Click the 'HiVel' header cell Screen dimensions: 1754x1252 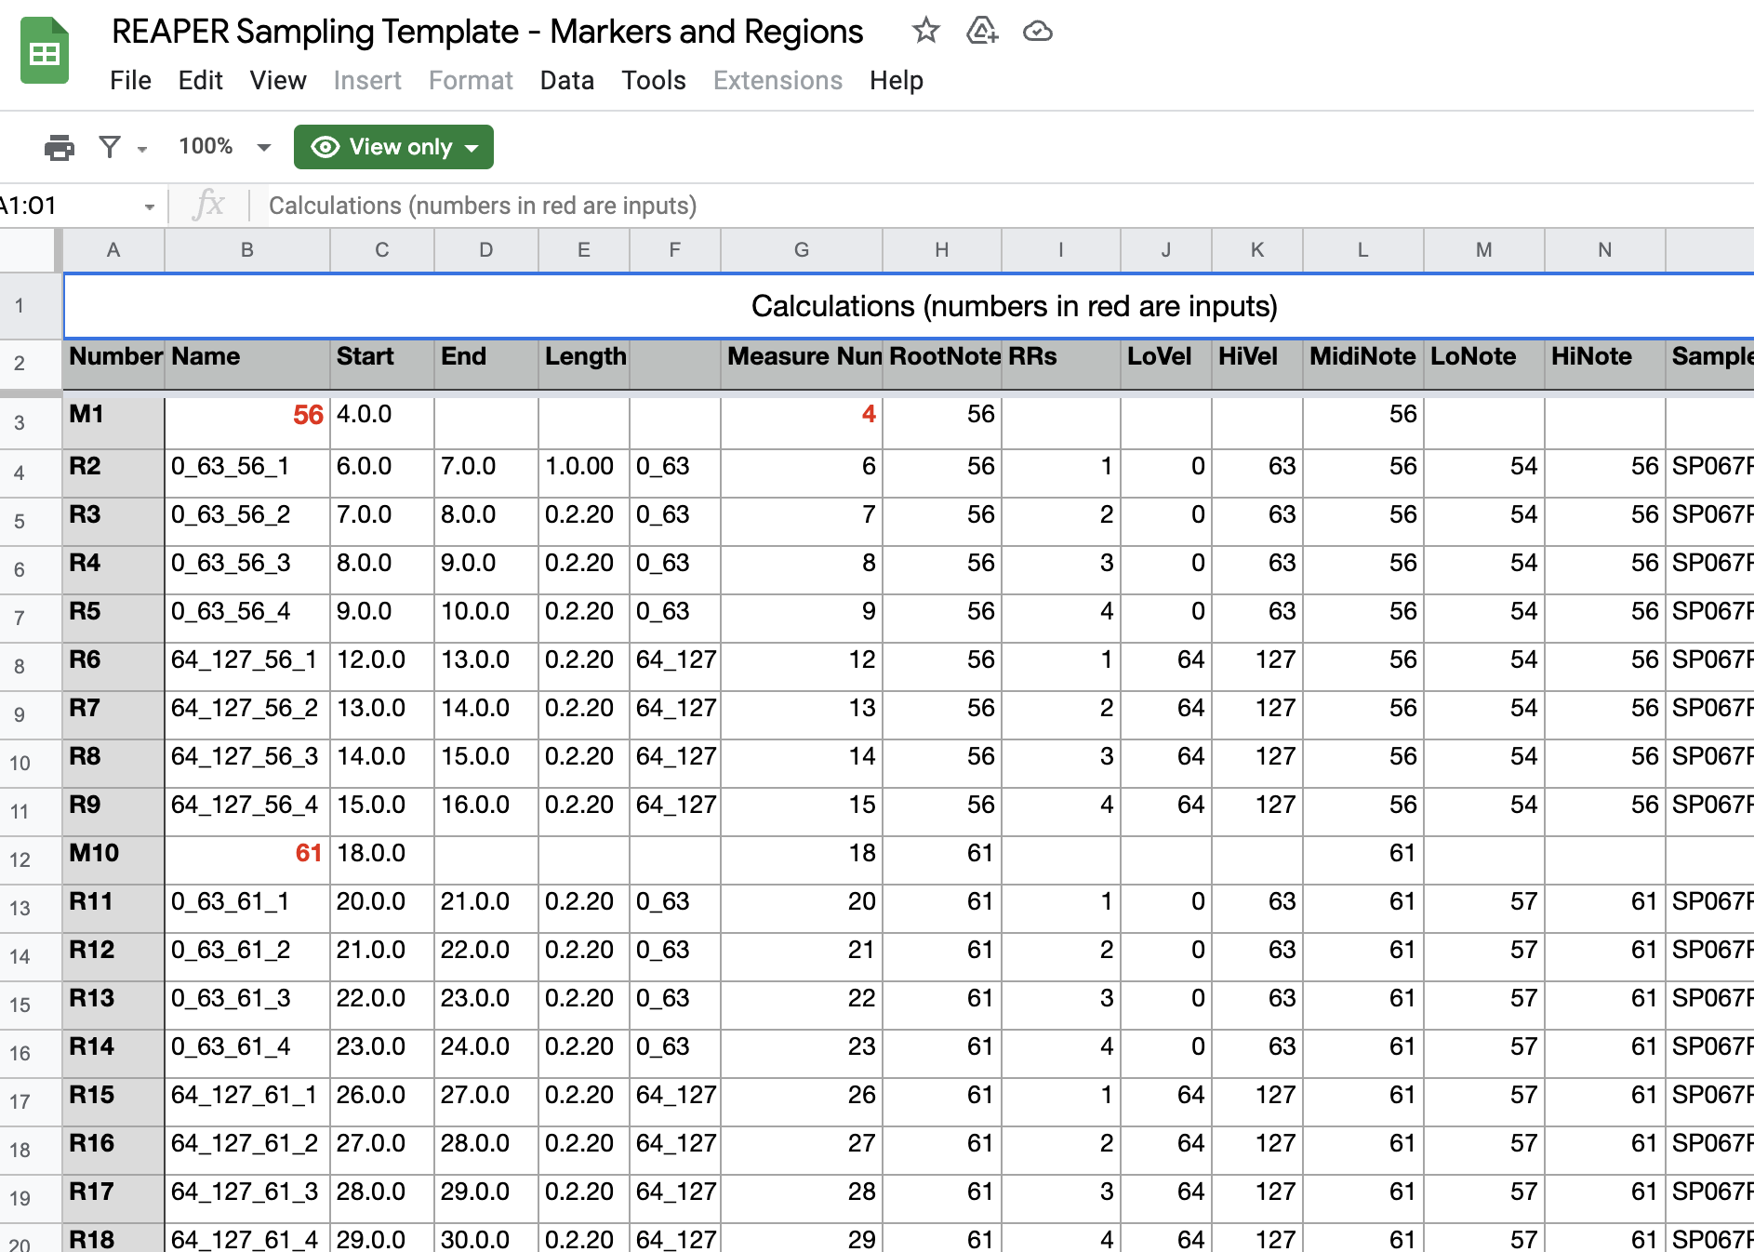[x=1257, y=364]
